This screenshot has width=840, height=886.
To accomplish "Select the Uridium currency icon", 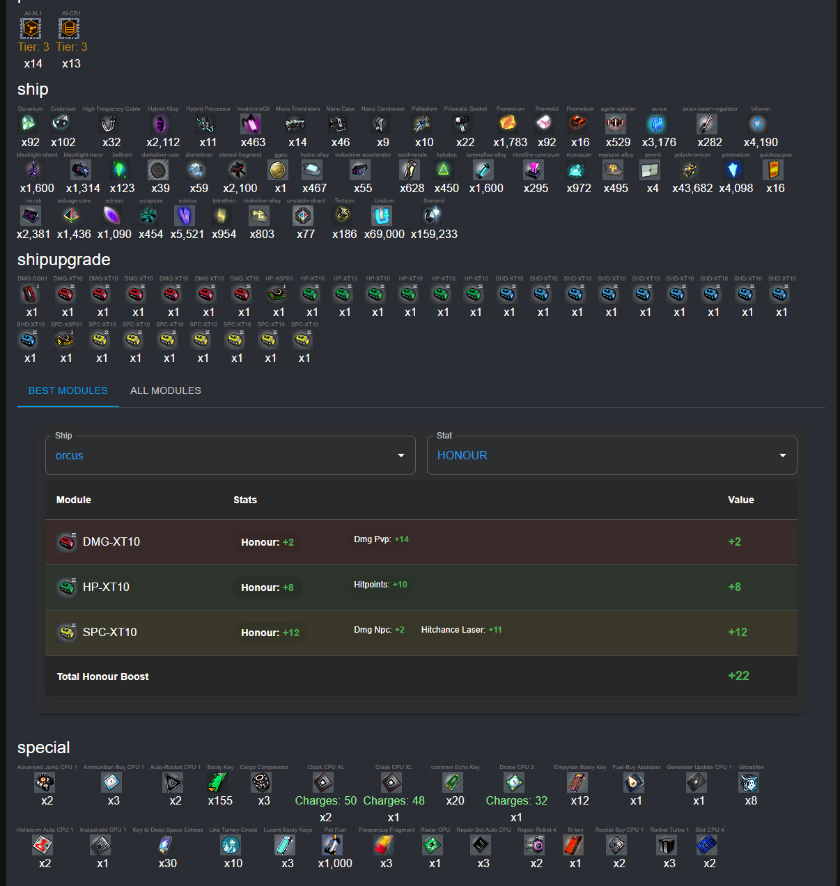I will (x=382, y=216).
